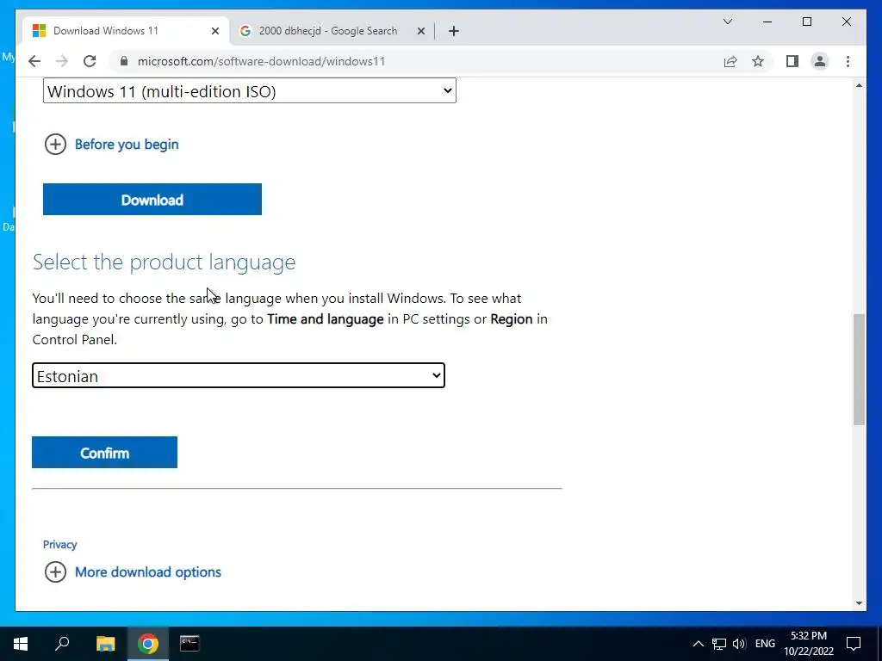Bookmark this page with the star
882x661 pixels.
coord(758,61)
